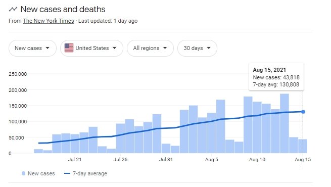Select the Aug 6 tall bar
The image size is (331, 187).
click(x=221, y=126)
